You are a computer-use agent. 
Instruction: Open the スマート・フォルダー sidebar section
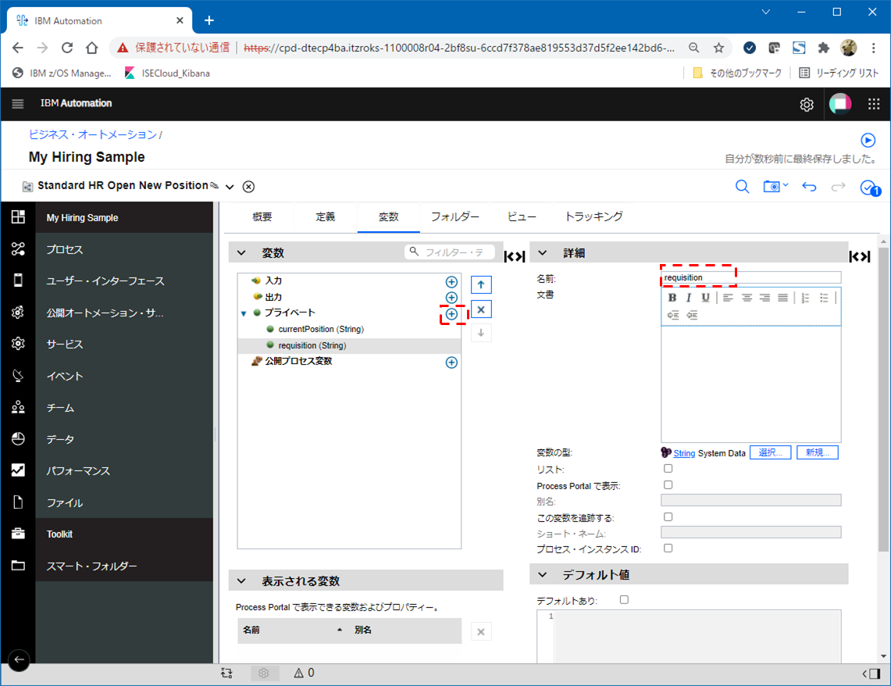(124, 566)
